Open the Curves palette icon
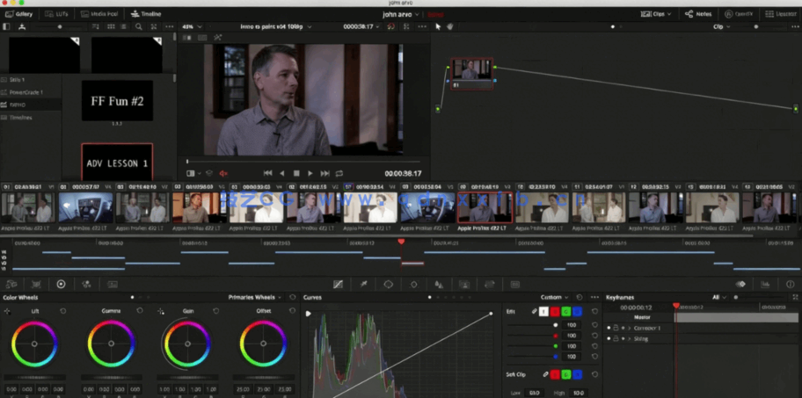 (338, 284)
